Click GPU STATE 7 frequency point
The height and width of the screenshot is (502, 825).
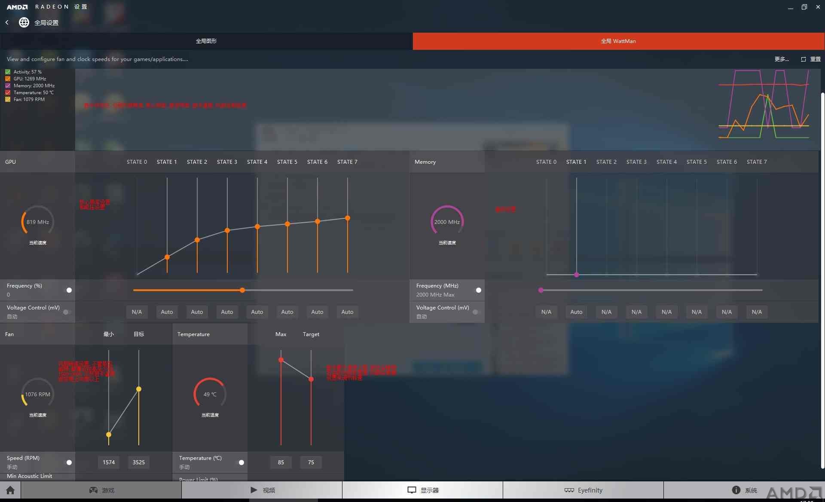pyautogui.click(x=348, y=218)
